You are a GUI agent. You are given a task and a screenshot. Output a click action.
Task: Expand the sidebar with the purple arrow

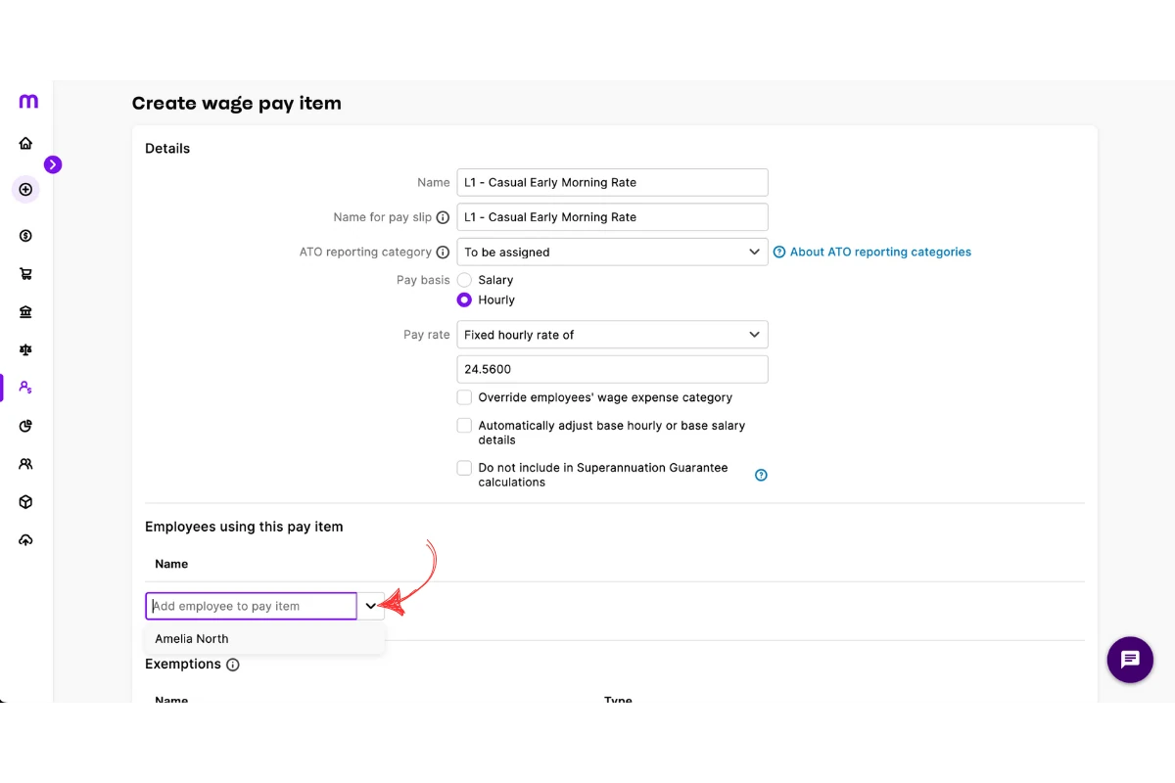53,164
